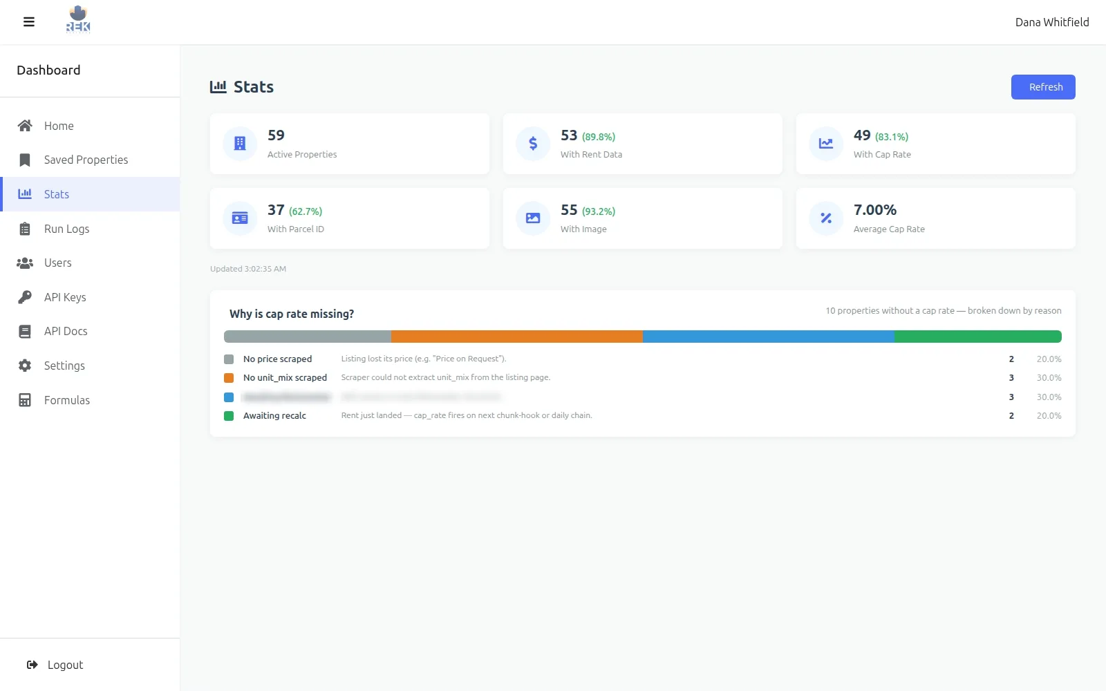The height and width of the screenshot is (691, 1106).
Task: Click the With Rent Data dollar icon
Action: point(533,144)
